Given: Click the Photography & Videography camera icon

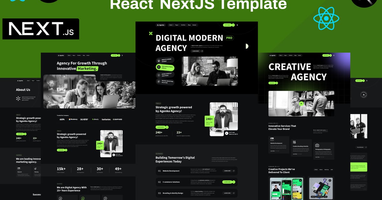Looking at the screenshot, I should pos(317,145).
